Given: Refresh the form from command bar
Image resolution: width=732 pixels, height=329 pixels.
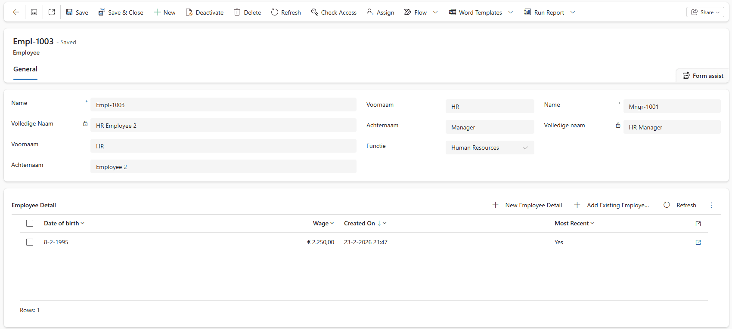Looking at the screenshot, I should point(286,12).
